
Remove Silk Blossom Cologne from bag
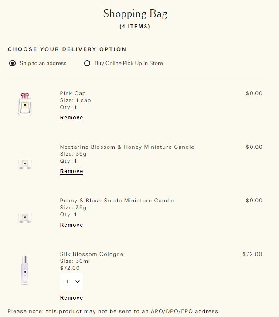[x=71, y=297]
